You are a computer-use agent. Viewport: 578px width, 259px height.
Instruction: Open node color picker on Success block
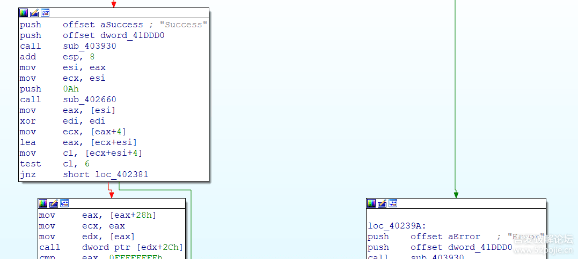click(24, 13)
